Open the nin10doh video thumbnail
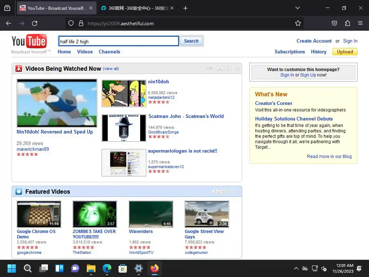Viewport: 369px width, 277px height. click(x=124, y=93)
